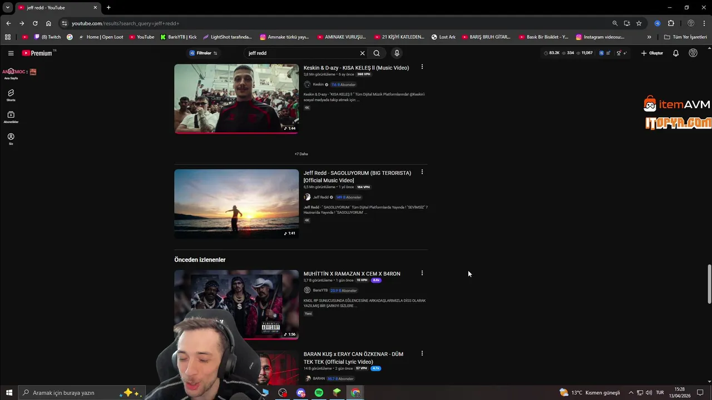Image resolution: width=712 pixels, height=400 pixels.
Task: Expand the hidden bookmarks chevron
Action: [x=649, y=37]
